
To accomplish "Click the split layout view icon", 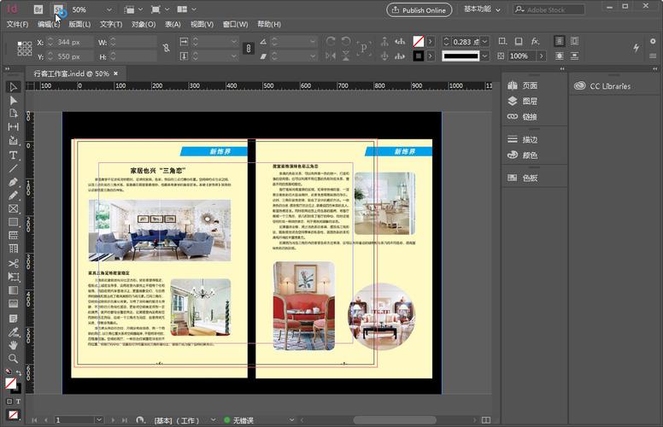I will pyautogui.click(x=486, y=420).
